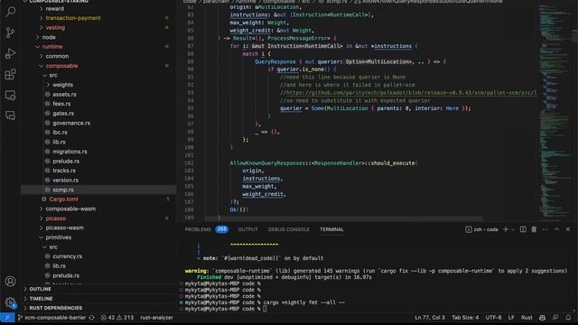Open notifications bell in status bar
The height and width of the screenshot is (325, 578).
(568, 317)
